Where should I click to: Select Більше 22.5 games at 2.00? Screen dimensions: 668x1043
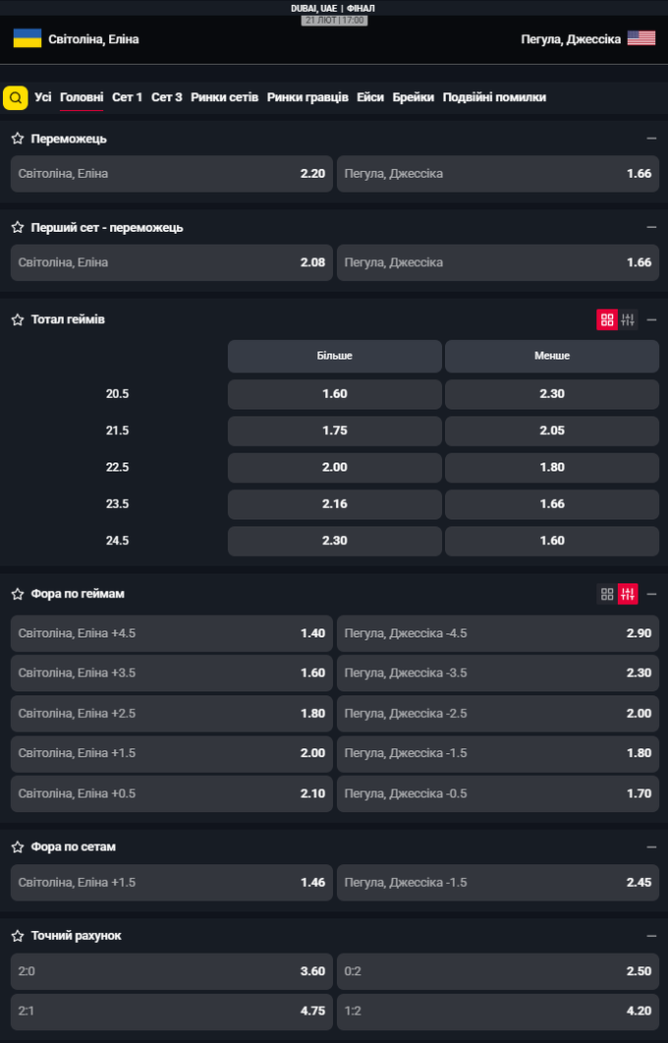[x=334, y=467]
